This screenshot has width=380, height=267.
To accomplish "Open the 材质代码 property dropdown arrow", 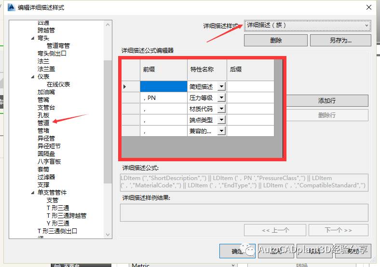I will tap(221, 109).
